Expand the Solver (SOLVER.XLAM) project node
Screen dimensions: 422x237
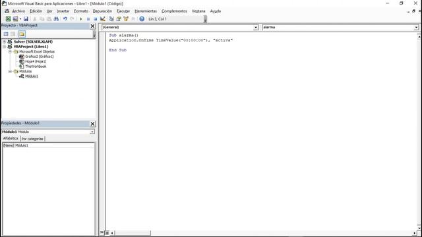pyautogui.click(x=5, y=41)
